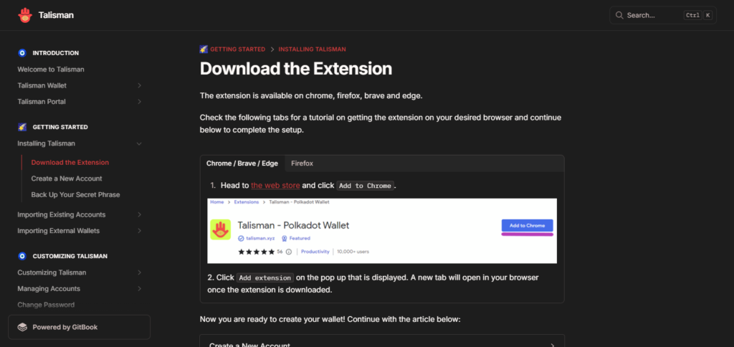The width and height of the screenshot is (734, 347).
Task: Click the Add extension code label
Action: 265,277
